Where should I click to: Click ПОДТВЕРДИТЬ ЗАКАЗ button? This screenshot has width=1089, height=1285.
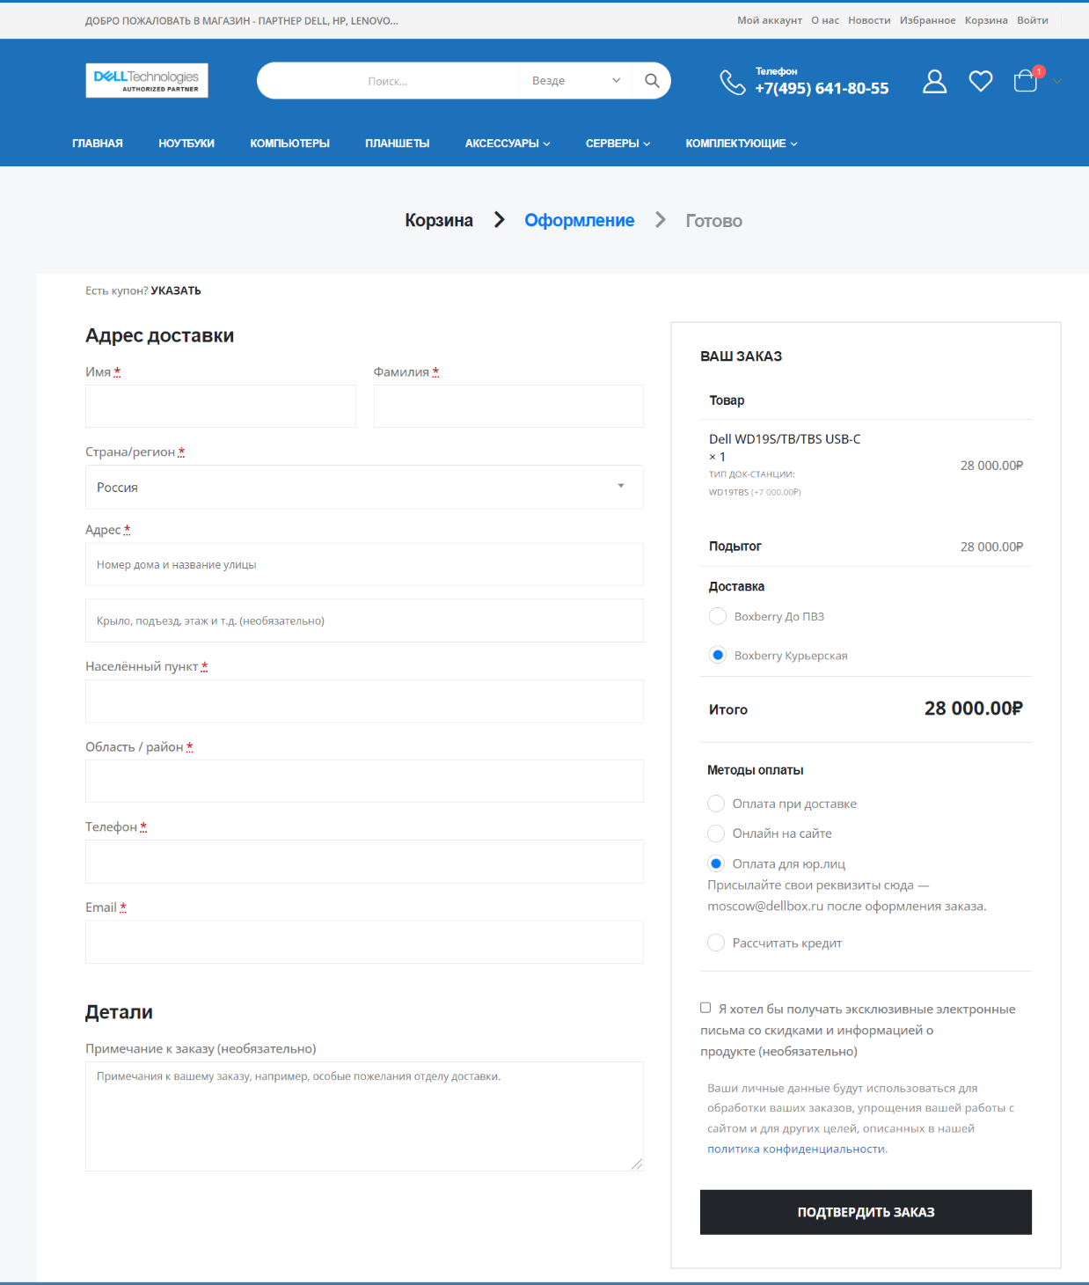pos(866,1212)
